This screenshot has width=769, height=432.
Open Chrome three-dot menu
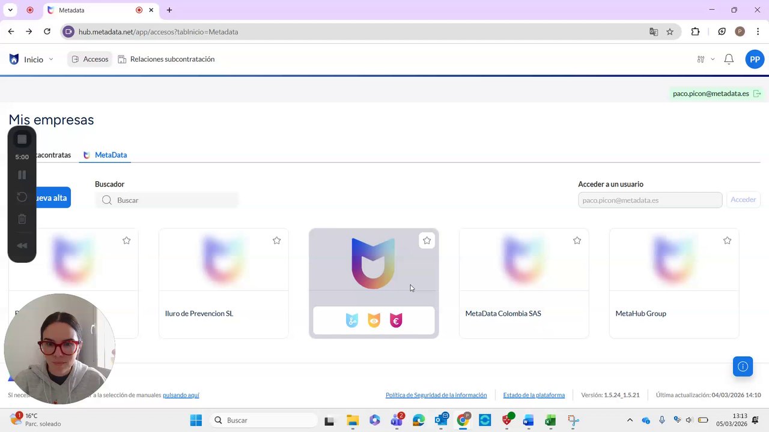click(x=758, y=32)
